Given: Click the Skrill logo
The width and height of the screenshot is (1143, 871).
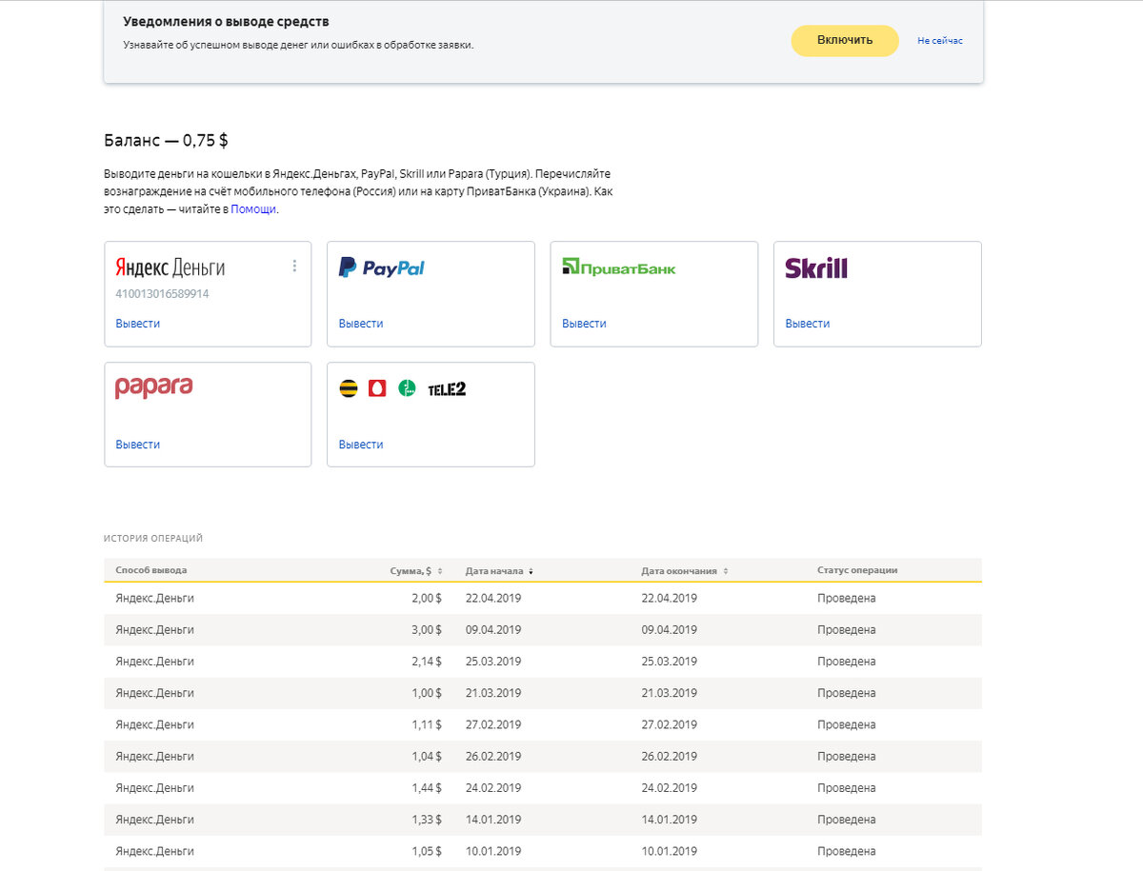Looking at the screenshot, I should 816,267.
